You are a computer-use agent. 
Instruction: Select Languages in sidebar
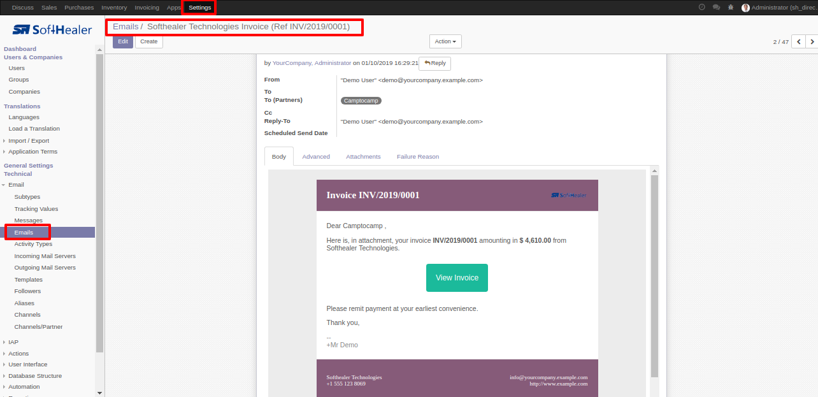[x=24, y=117]
